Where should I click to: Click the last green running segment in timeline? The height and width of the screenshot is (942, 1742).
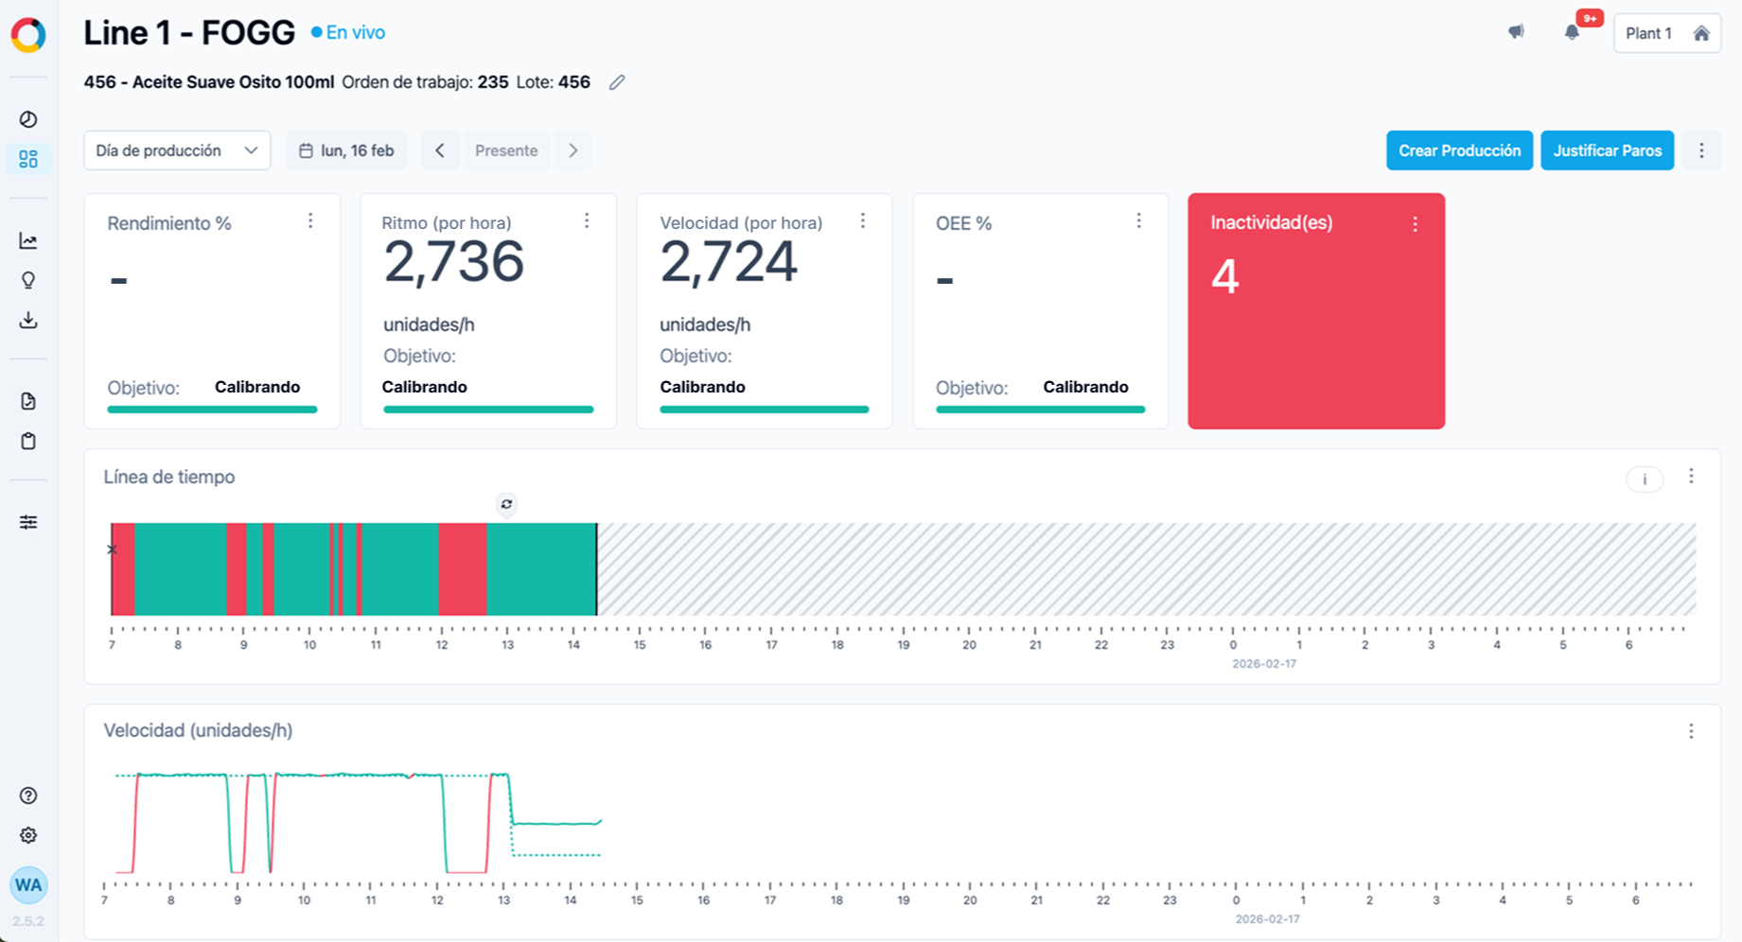coord(541,569)
